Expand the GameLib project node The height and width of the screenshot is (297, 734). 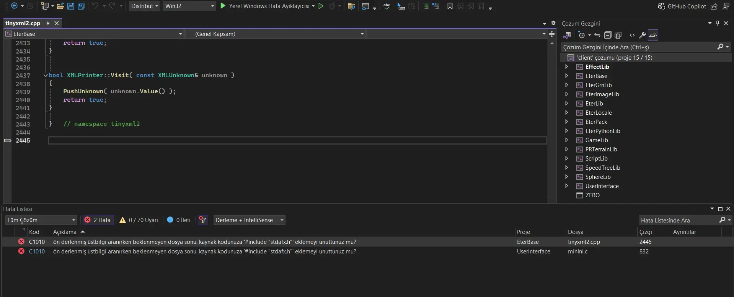(567, 140)
